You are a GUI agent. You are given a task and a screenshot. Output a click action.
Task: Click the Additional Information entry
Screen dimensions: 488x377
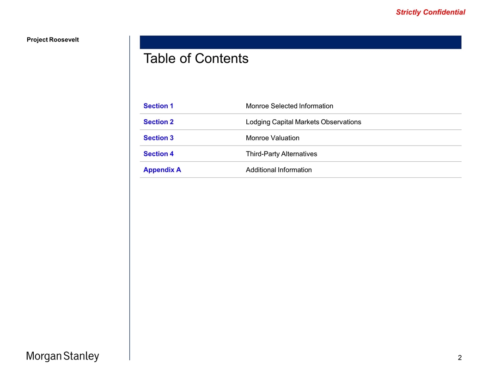tap(279, 170)
